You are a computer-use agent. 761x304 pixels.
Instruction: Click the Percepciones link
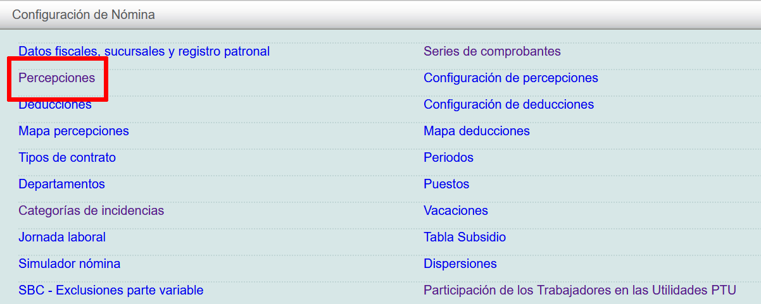(x=56, y=78)
